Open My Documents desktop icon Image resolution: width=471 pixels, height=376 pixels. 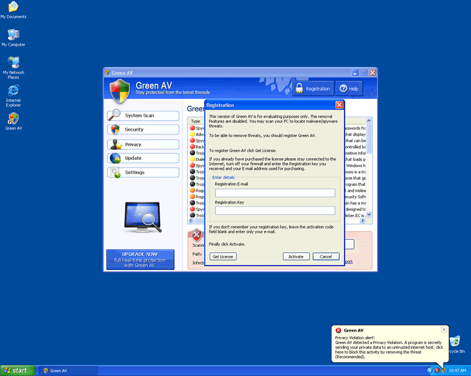pyautogui.click(x=13, y=8)
